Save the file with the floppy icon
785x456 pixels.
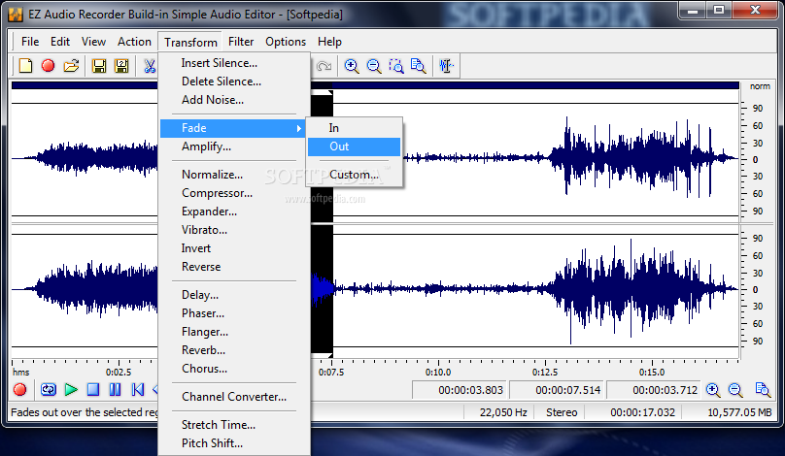[x=99, y=66]
